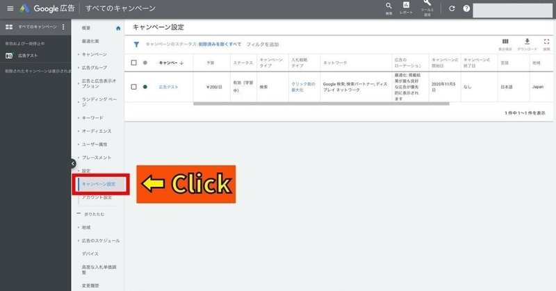This screenshot has width=556, height=291.
Task: Open the search magnifier in header
Action: pos(389,6)
